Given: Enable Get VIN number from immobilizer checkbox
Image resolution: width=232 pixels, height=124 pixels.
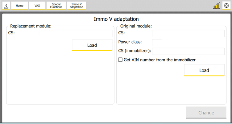Looking at the screenshot, I should point(121,60).
